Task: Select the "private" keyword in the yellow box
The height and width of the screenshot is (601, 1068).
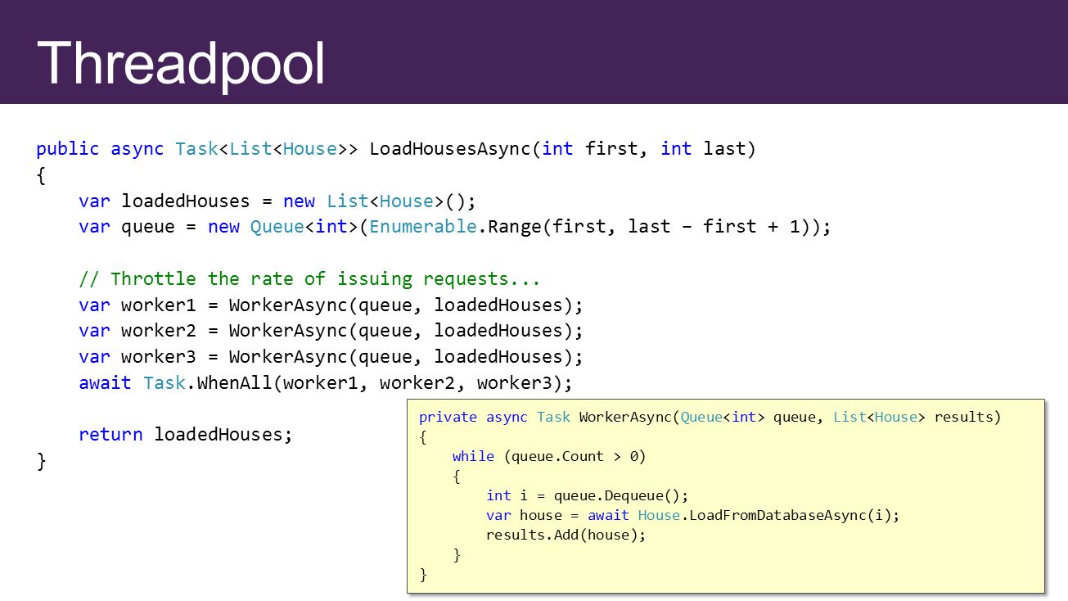Action: 448,418
